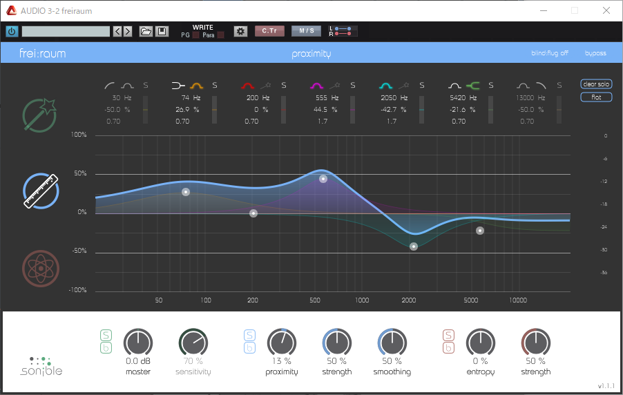The image size is (623, 395).
Task: Click the preset name field
Action: (x=66, y=31)
